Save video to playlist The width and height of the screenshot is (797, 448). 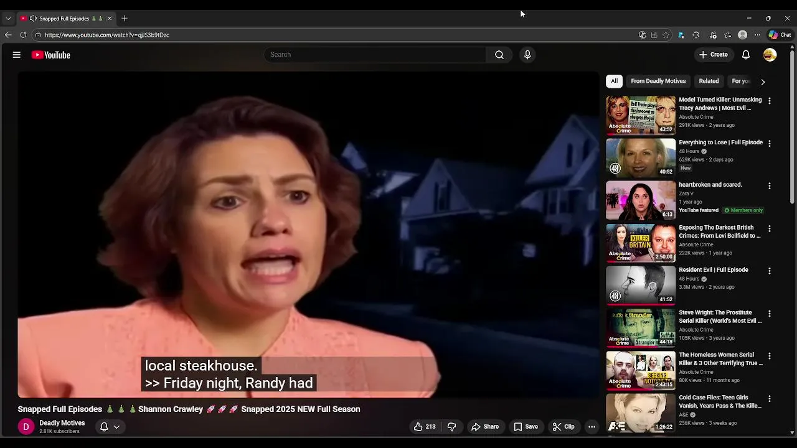(526, 427)
